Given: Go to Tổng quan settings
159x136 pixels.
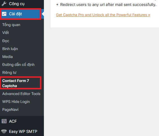Looking at the screenshot, I should tap(11, 25).
